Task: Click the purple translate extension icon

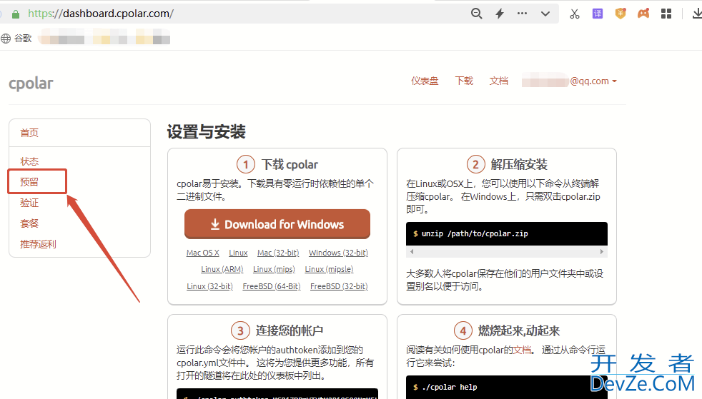Action: (597, 14)
